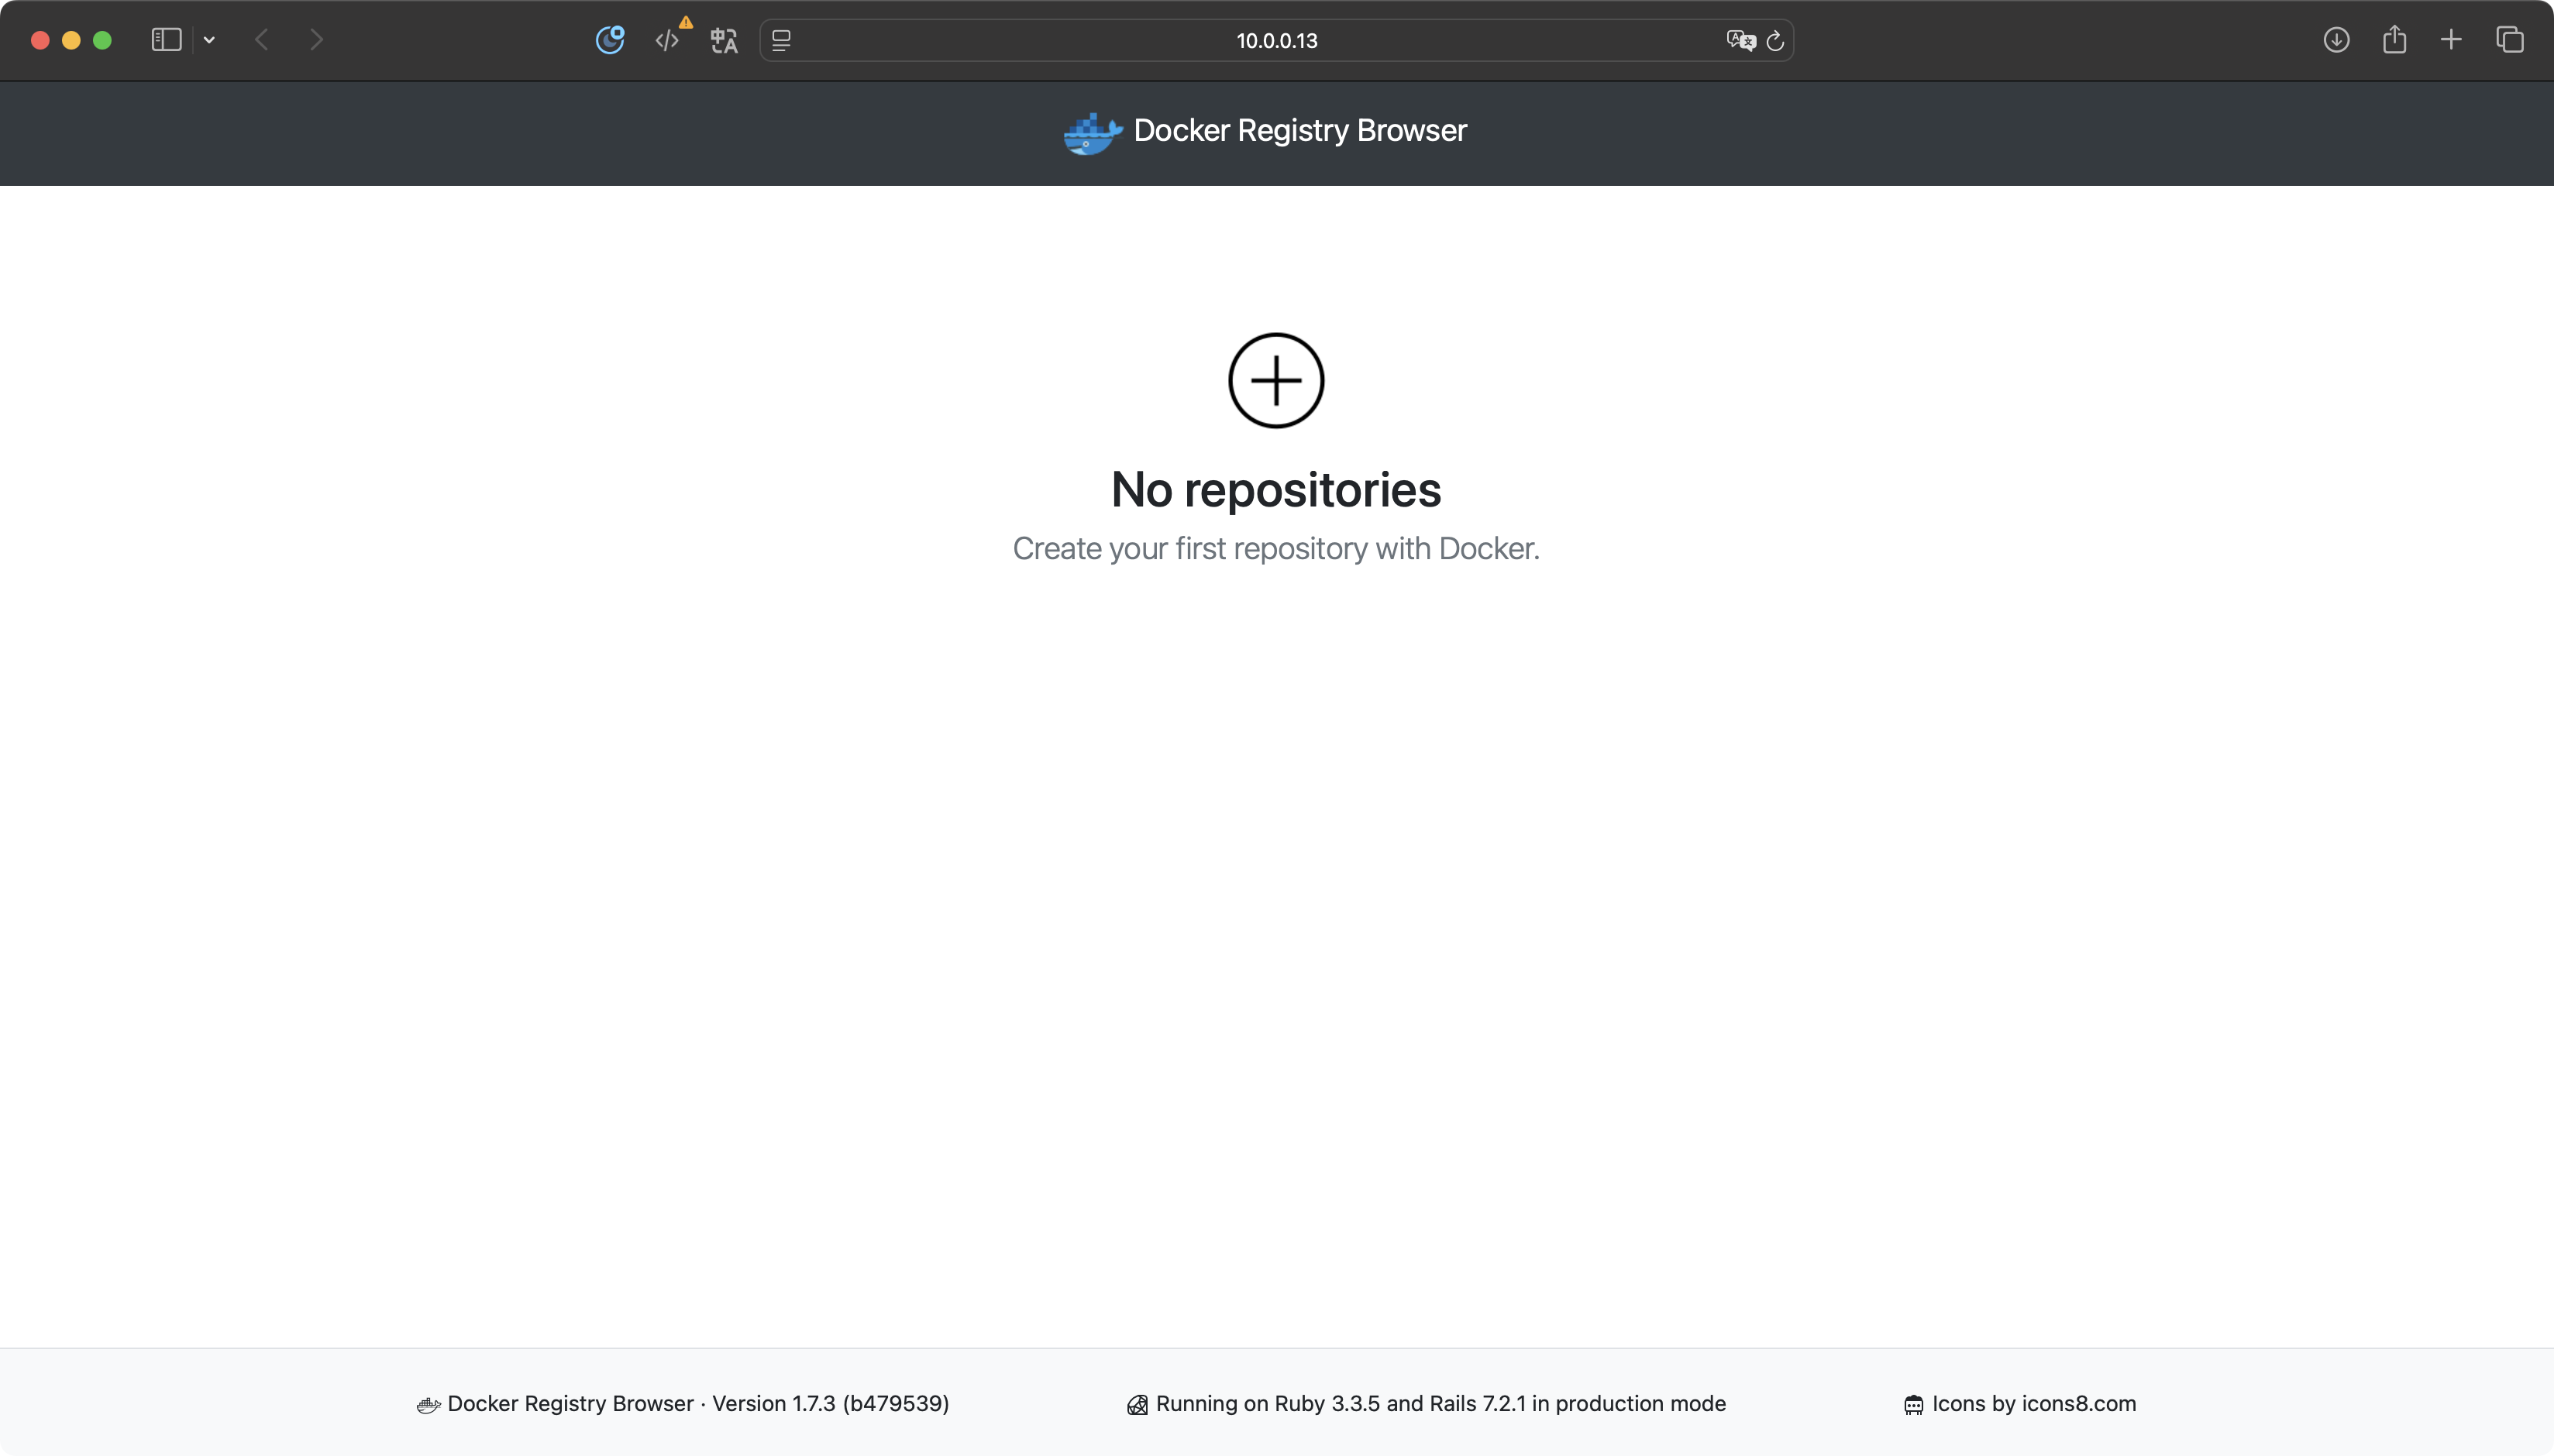Open the footer Docker Registry Browser version link
Viewport: 2554px width, 1456px height.
(x=697, y=1404)
